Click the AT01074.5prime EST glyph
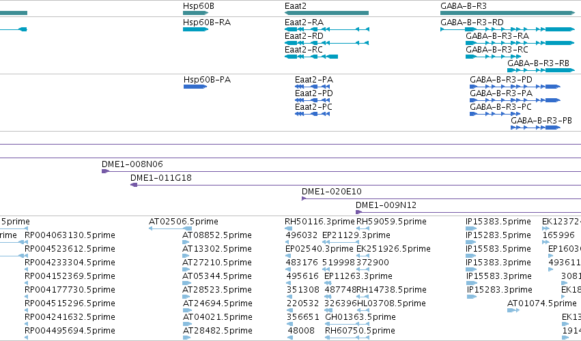The image size is (581, 341). point(513,310)
